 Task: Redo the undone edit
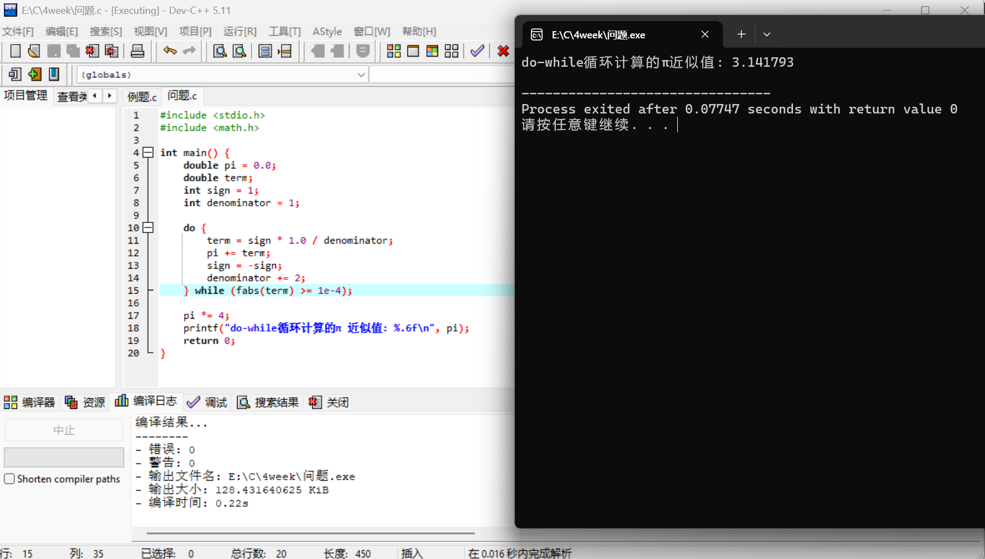189,51
